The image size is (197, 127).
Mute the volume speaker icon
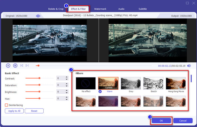[189, 66]
